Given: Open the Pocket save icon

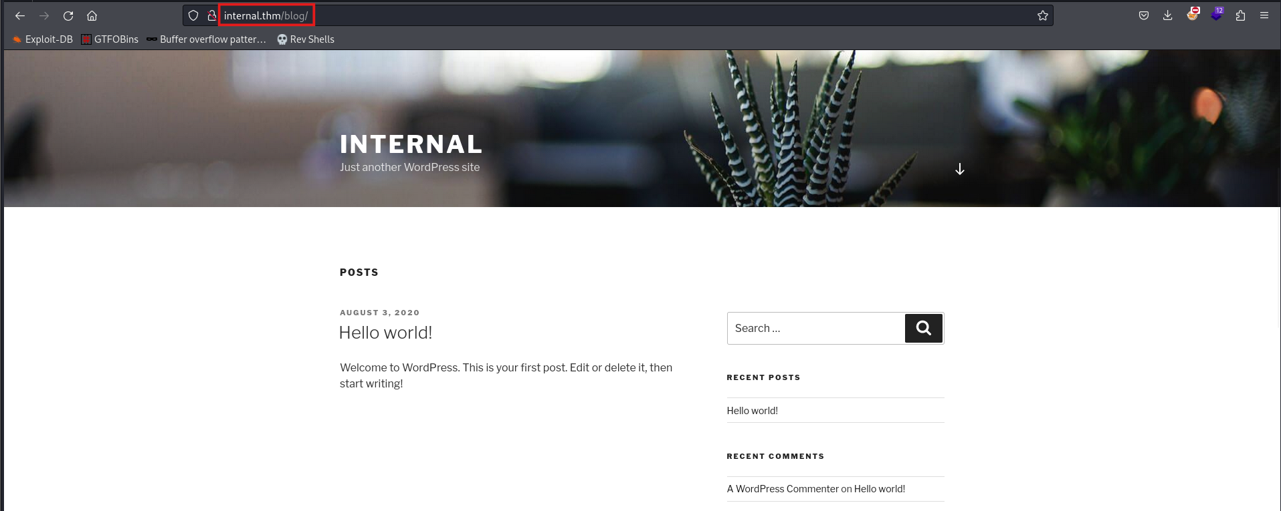Looking at the screenshot, I should tap(1144, 15).
